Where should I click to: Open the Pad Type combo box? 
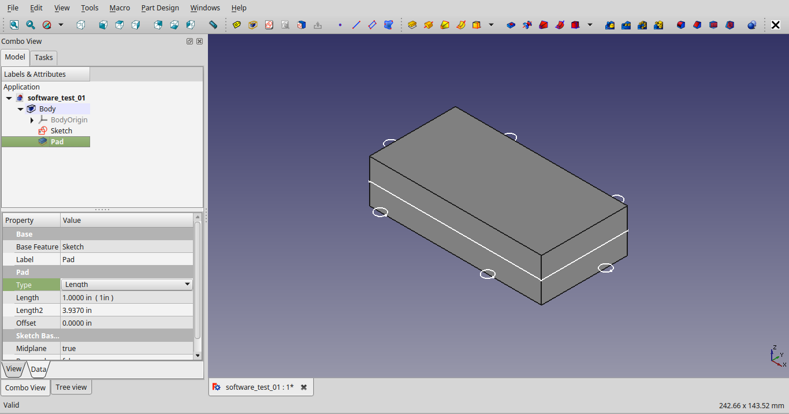tap(126, 284)
